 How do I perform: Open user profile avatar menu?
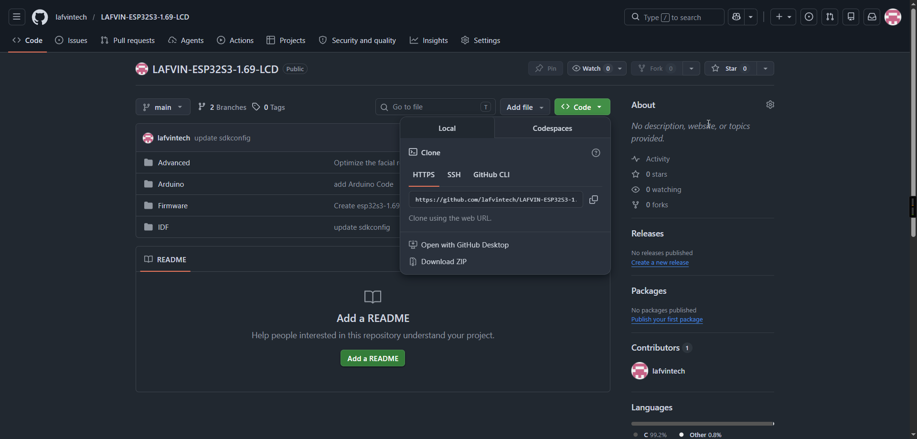[893, 17]
